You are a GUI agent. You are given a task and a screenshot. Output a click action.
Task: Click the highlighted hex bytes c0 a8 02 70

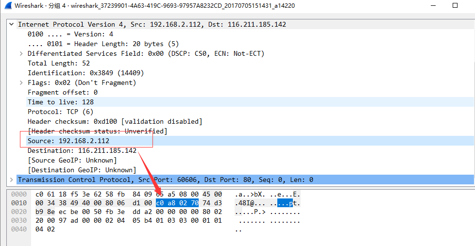coord(177,203)
